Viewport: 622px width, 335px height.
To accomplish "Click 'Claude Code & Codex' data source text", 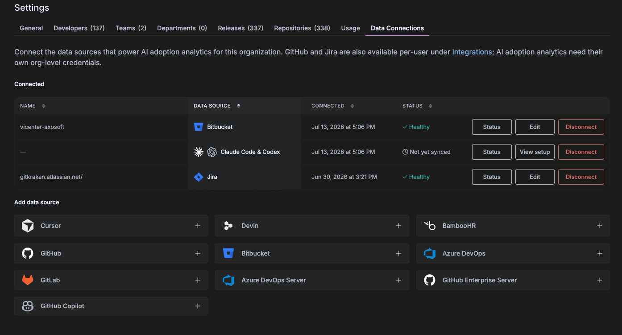I will [x=250, y=152].
